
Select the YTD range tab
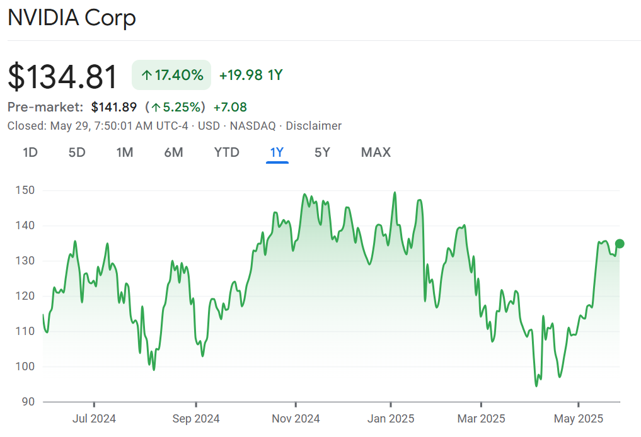pos(226,152)
